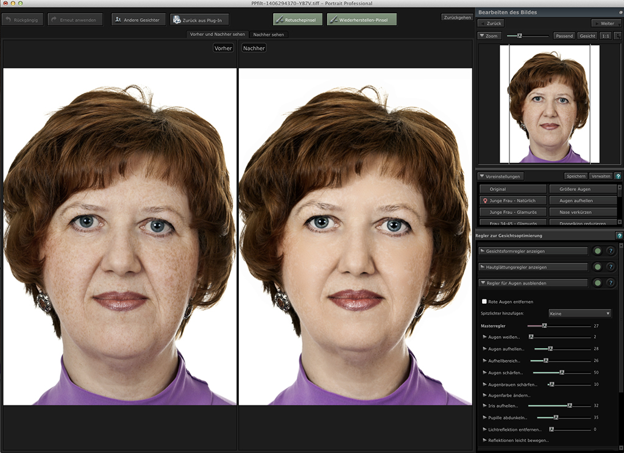Open help for Gesichtsformregler section
The height and width of the screenshot is (453, 624).
[x=611, y=251]
